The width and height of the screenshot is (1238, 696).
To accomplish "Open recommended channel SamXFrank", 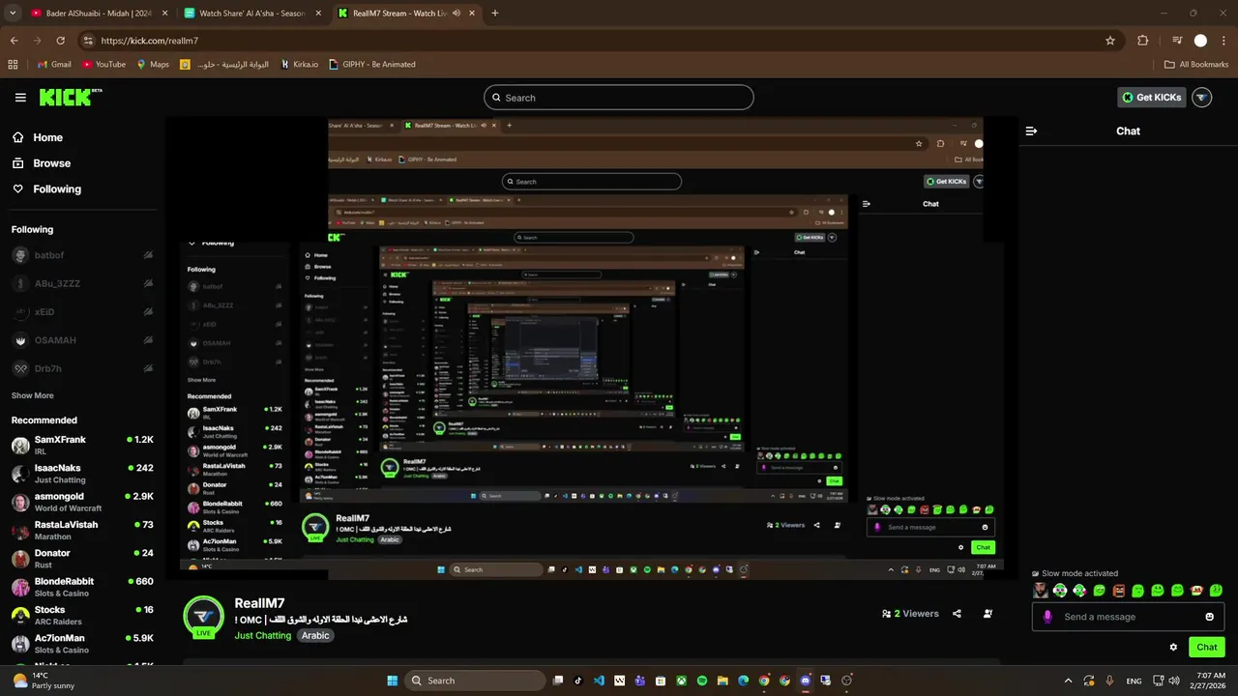I will [x=82, y=445].
